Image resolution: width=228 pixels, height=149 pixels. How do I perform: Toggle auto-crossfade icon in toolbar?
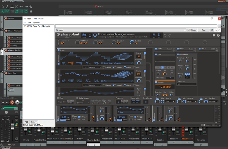3,11
